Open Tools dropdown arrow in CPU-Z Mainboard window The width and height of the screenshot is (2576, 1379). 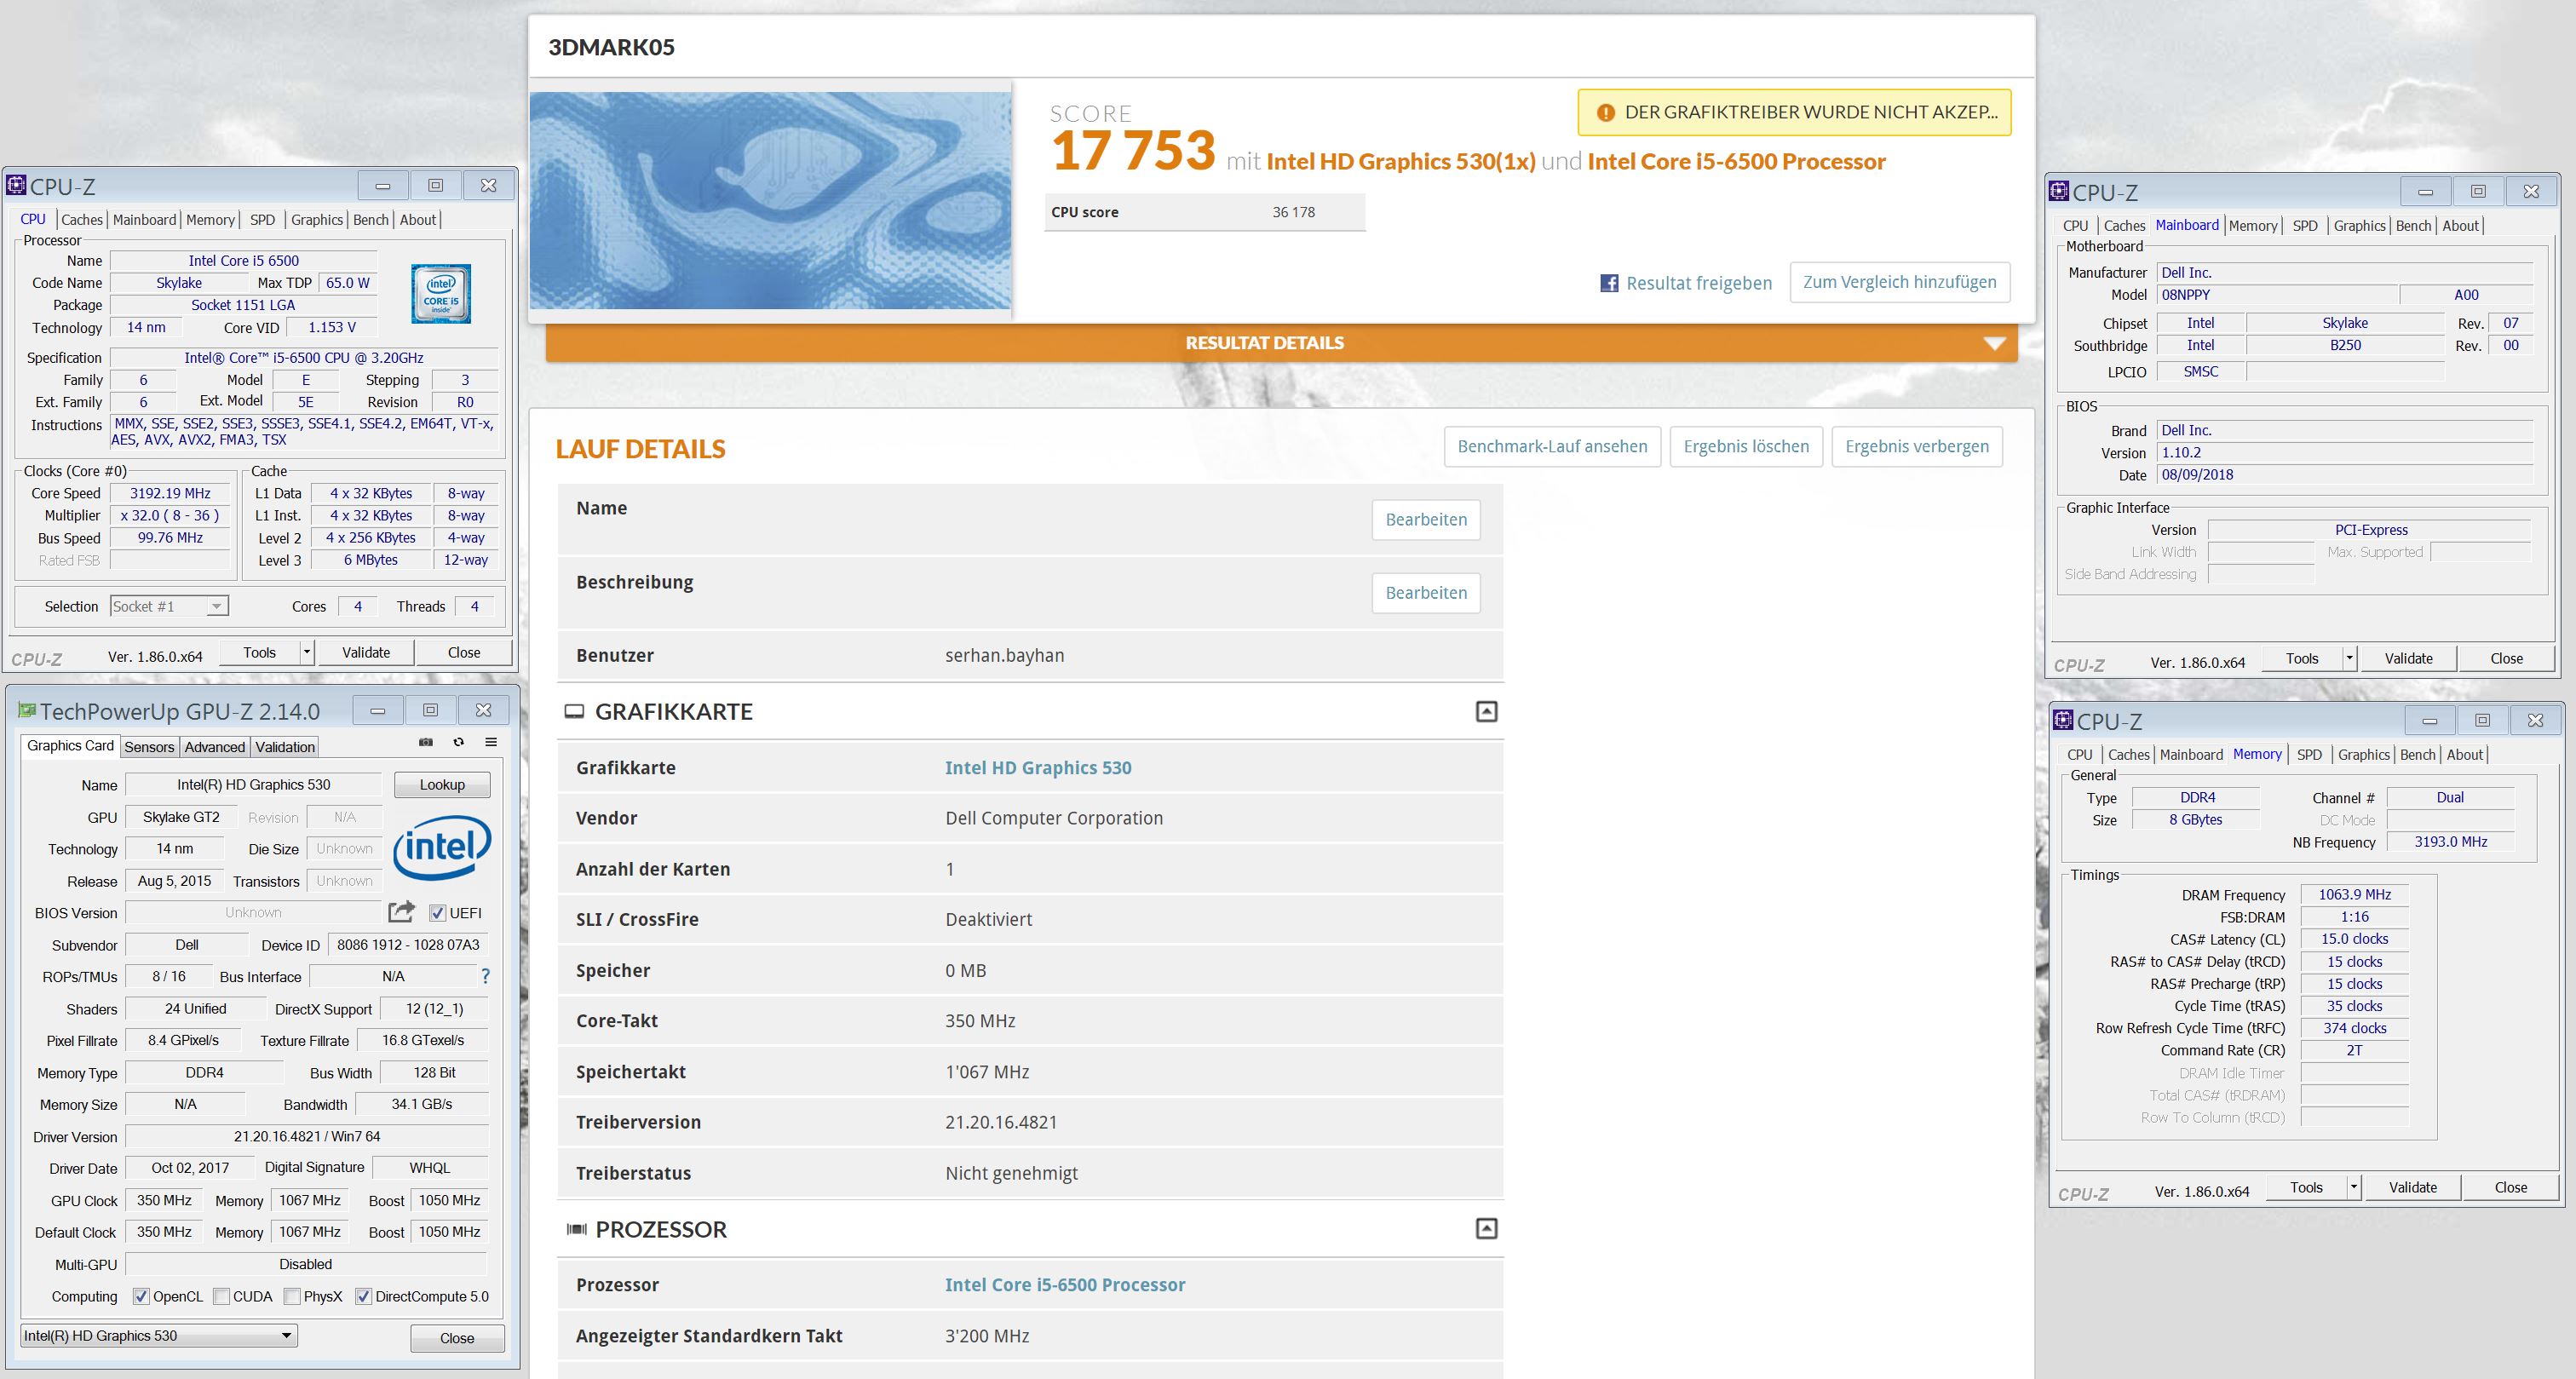(2350, 658)
